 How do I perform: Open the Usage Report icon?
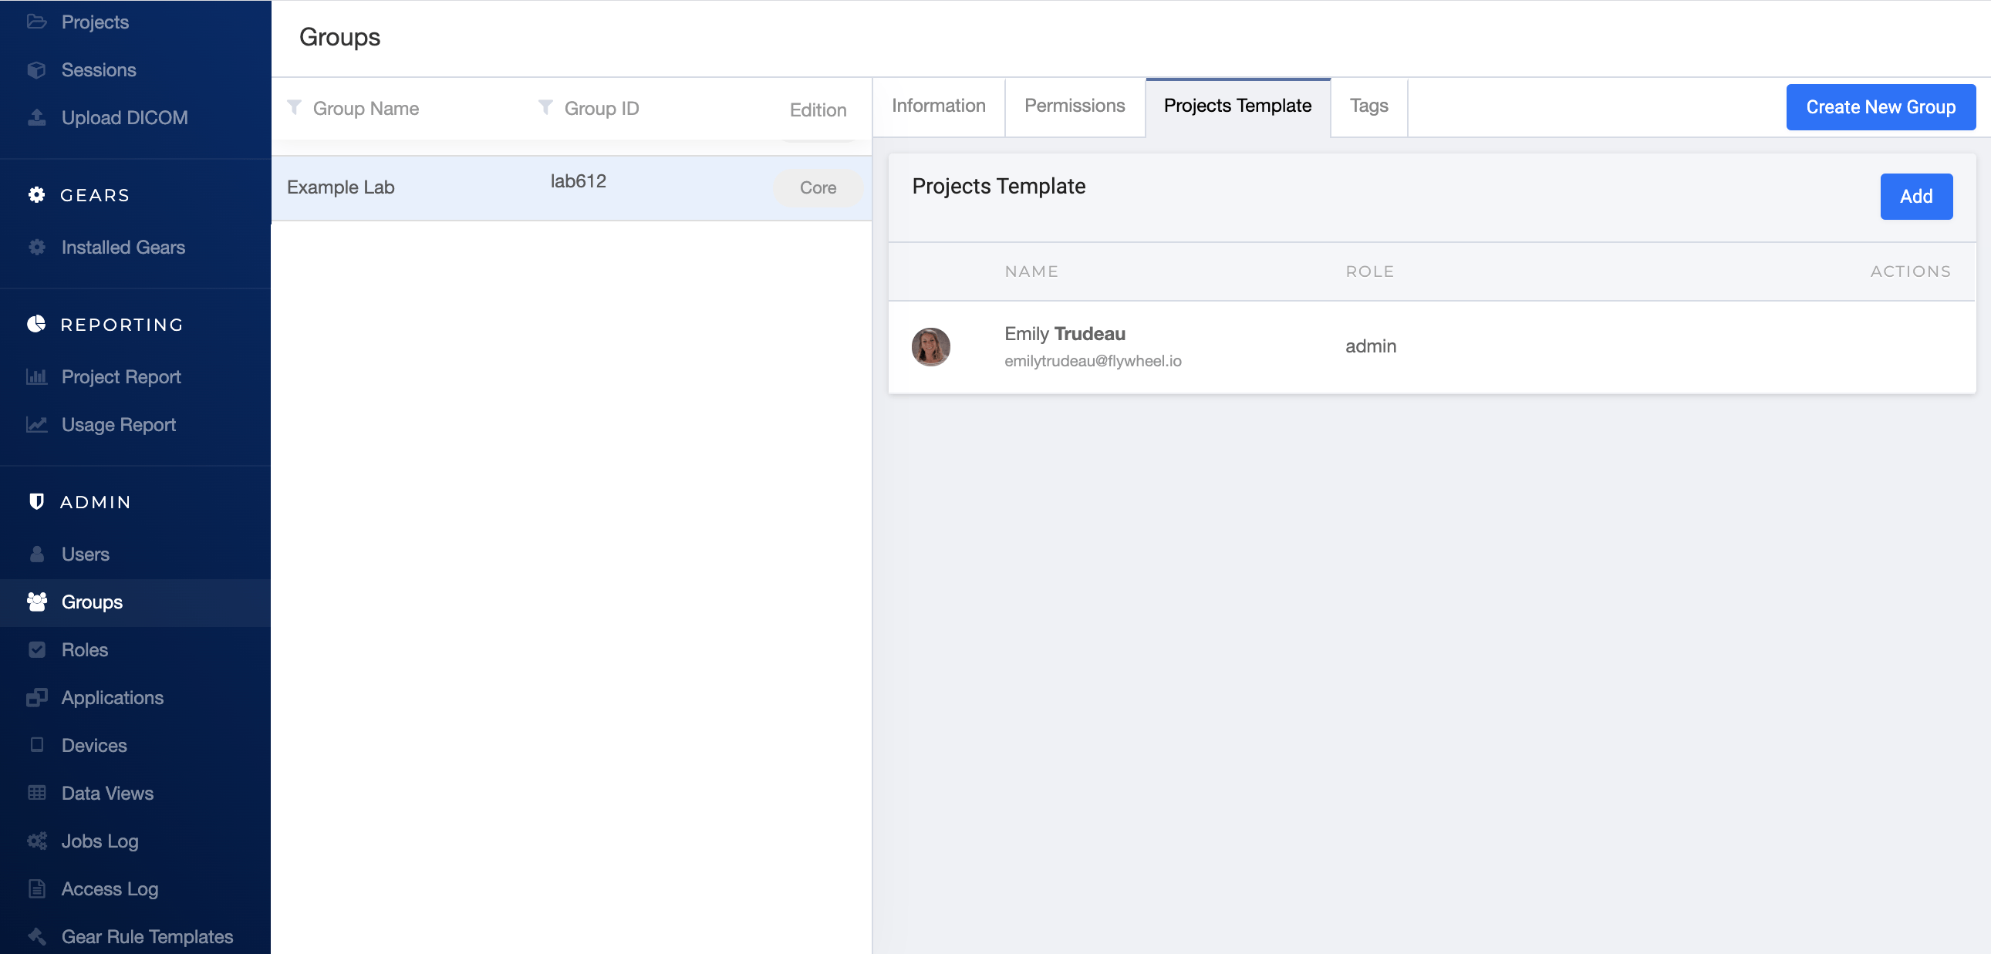tap(37, 424)
